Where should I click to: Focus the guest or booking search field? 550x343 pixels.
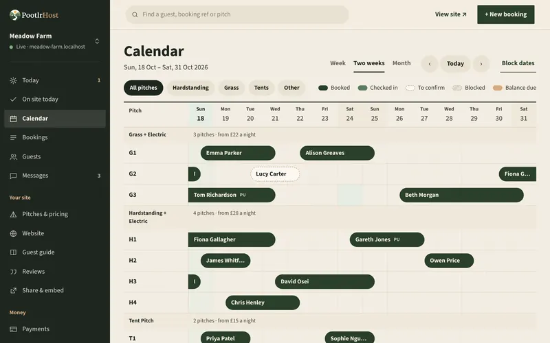pyautogui.click(x=237, y=14)
